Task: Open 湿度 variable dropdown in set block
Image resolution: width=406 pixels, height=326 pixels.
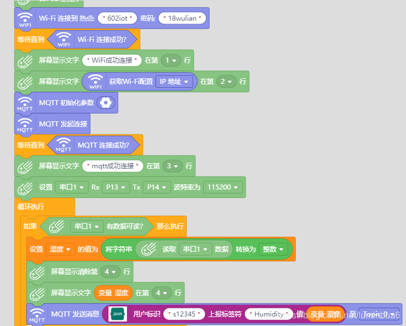Action: (x=60, y=249)
